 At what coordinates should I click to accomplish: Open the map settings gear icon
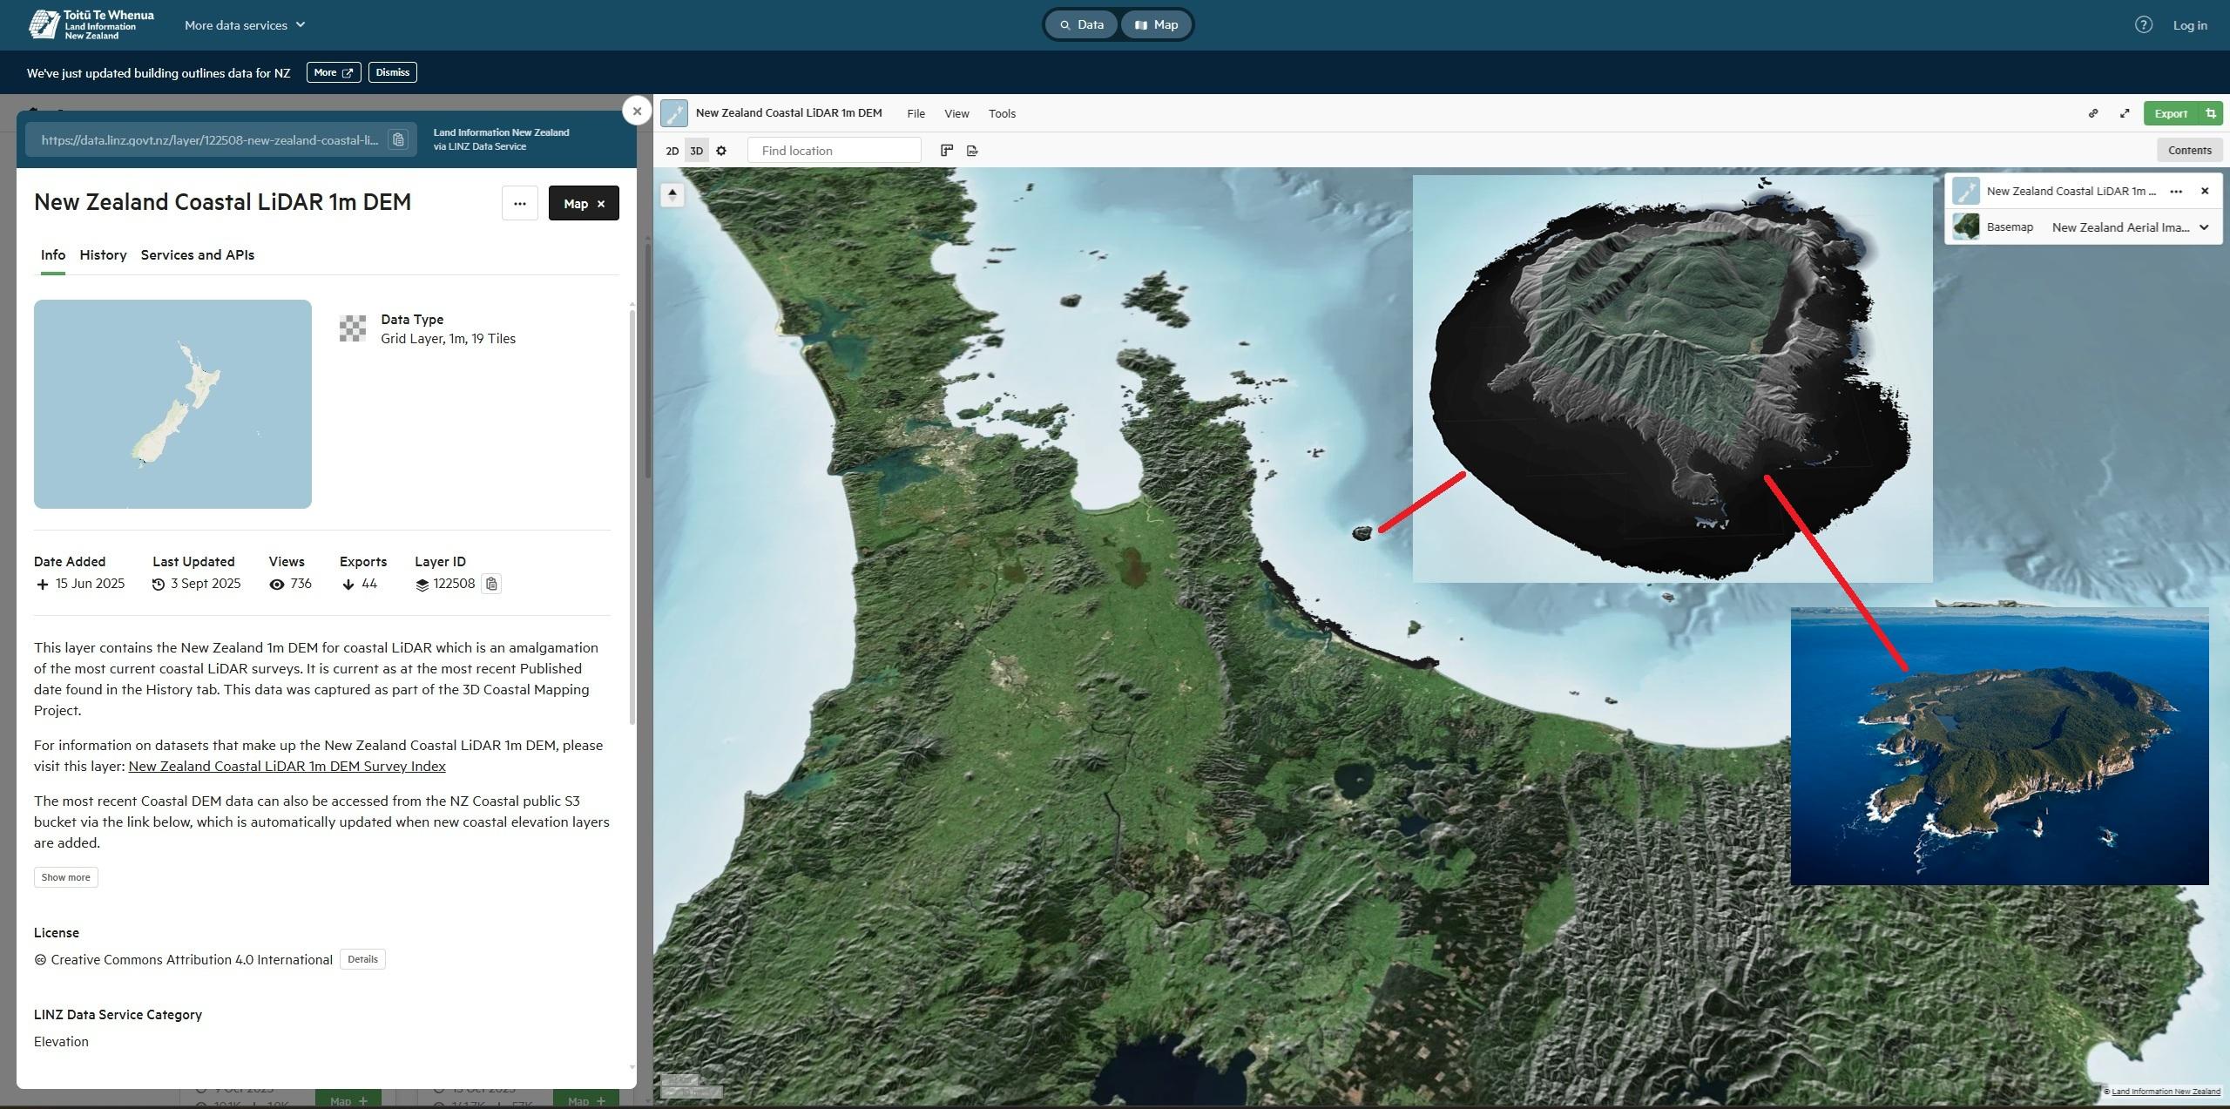[721, 151]
